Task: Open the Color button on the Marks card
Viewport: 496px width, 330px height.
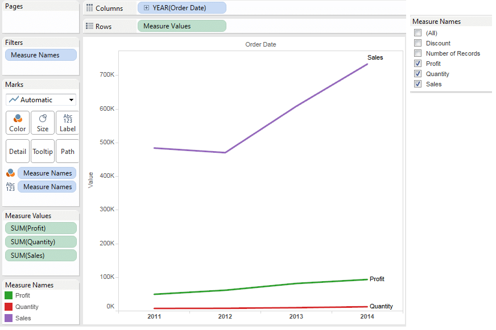Action: coord(17,123)
